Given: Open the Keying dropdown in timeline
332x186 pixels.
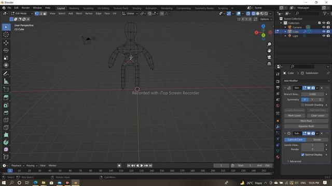Looking at the screenshot, I should [x=32, y=165].
